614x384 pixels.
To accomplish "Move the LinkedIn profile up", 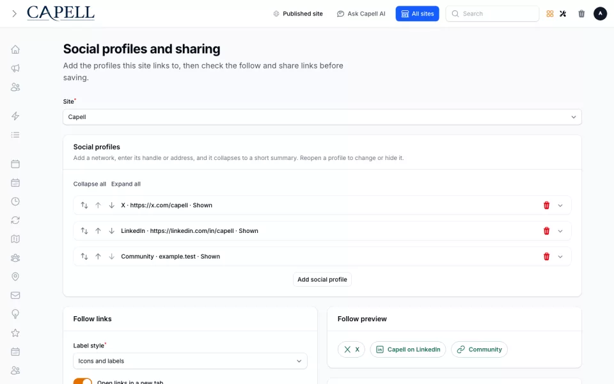I will 98,231.
